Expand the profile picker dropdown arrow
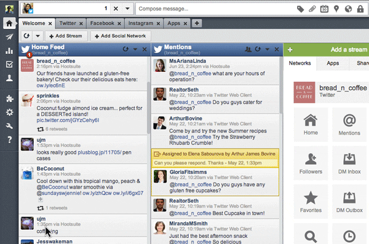The height and width of the screenshot is (244, 369). 127,9
